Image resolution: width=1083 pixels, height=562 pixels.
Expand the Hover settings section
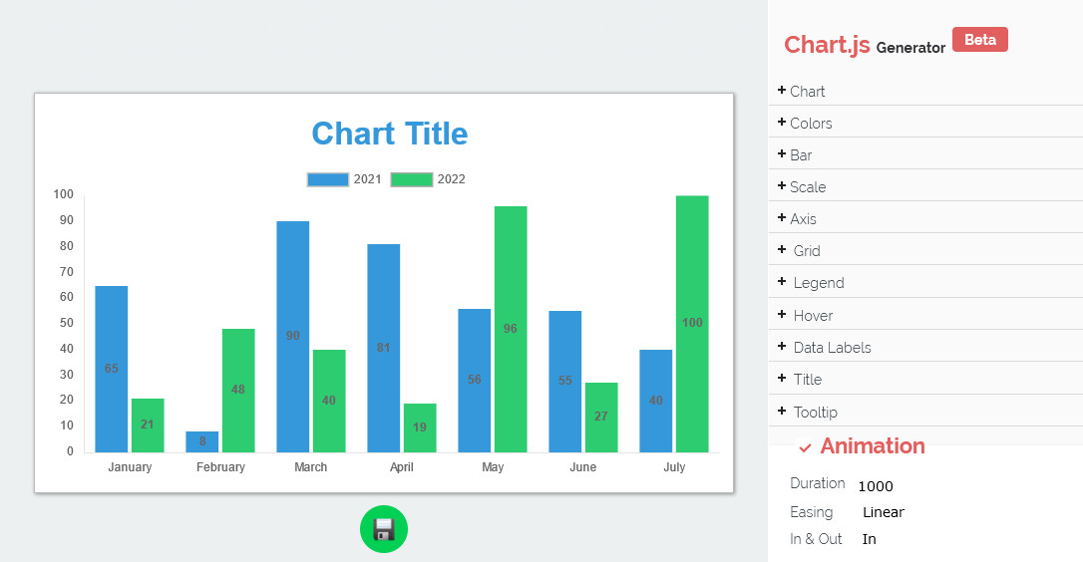(x=813, y=316)
